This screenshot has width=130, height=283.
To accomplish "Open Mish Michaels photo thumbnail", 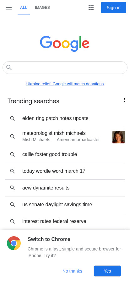I will (119, 137).
